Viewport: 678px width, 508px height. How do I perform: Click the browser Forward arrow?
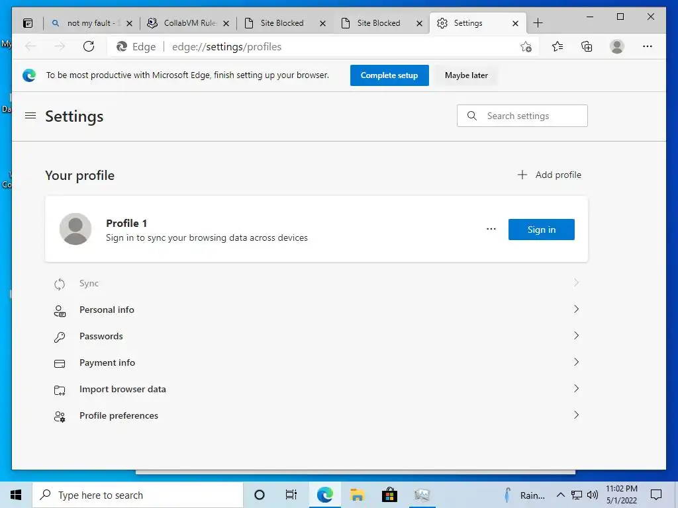(x=59, y=47)
